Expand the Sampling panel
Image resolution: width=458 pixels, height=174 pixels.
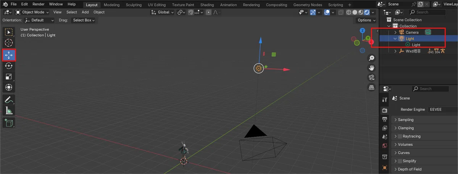425,120
